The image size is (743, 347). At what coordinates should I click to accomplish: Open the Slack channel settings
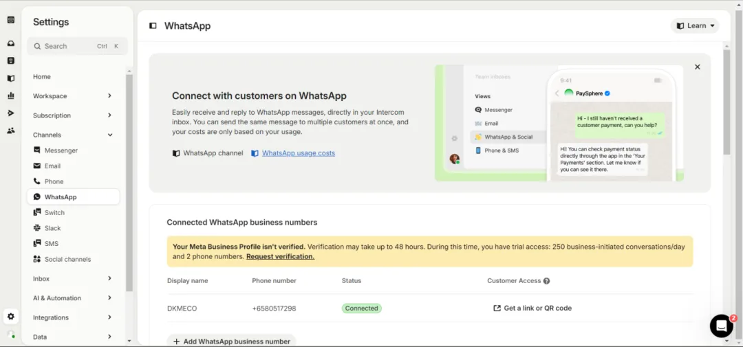[x=52, y=228]
